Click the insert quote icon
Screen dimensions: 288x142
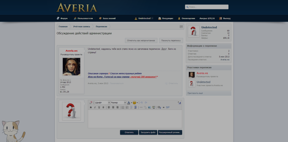164,107
